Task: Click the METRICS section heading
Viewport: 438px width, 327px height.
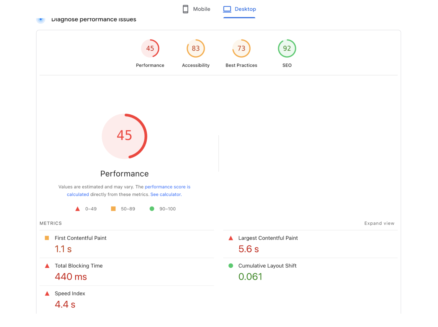Action: [51, 223]
